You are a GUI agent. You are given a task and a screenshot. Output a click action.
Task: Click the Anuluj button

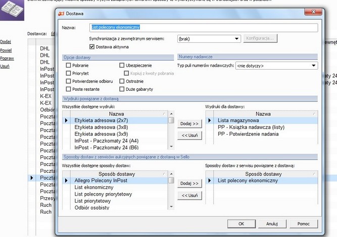coord(272,223)
